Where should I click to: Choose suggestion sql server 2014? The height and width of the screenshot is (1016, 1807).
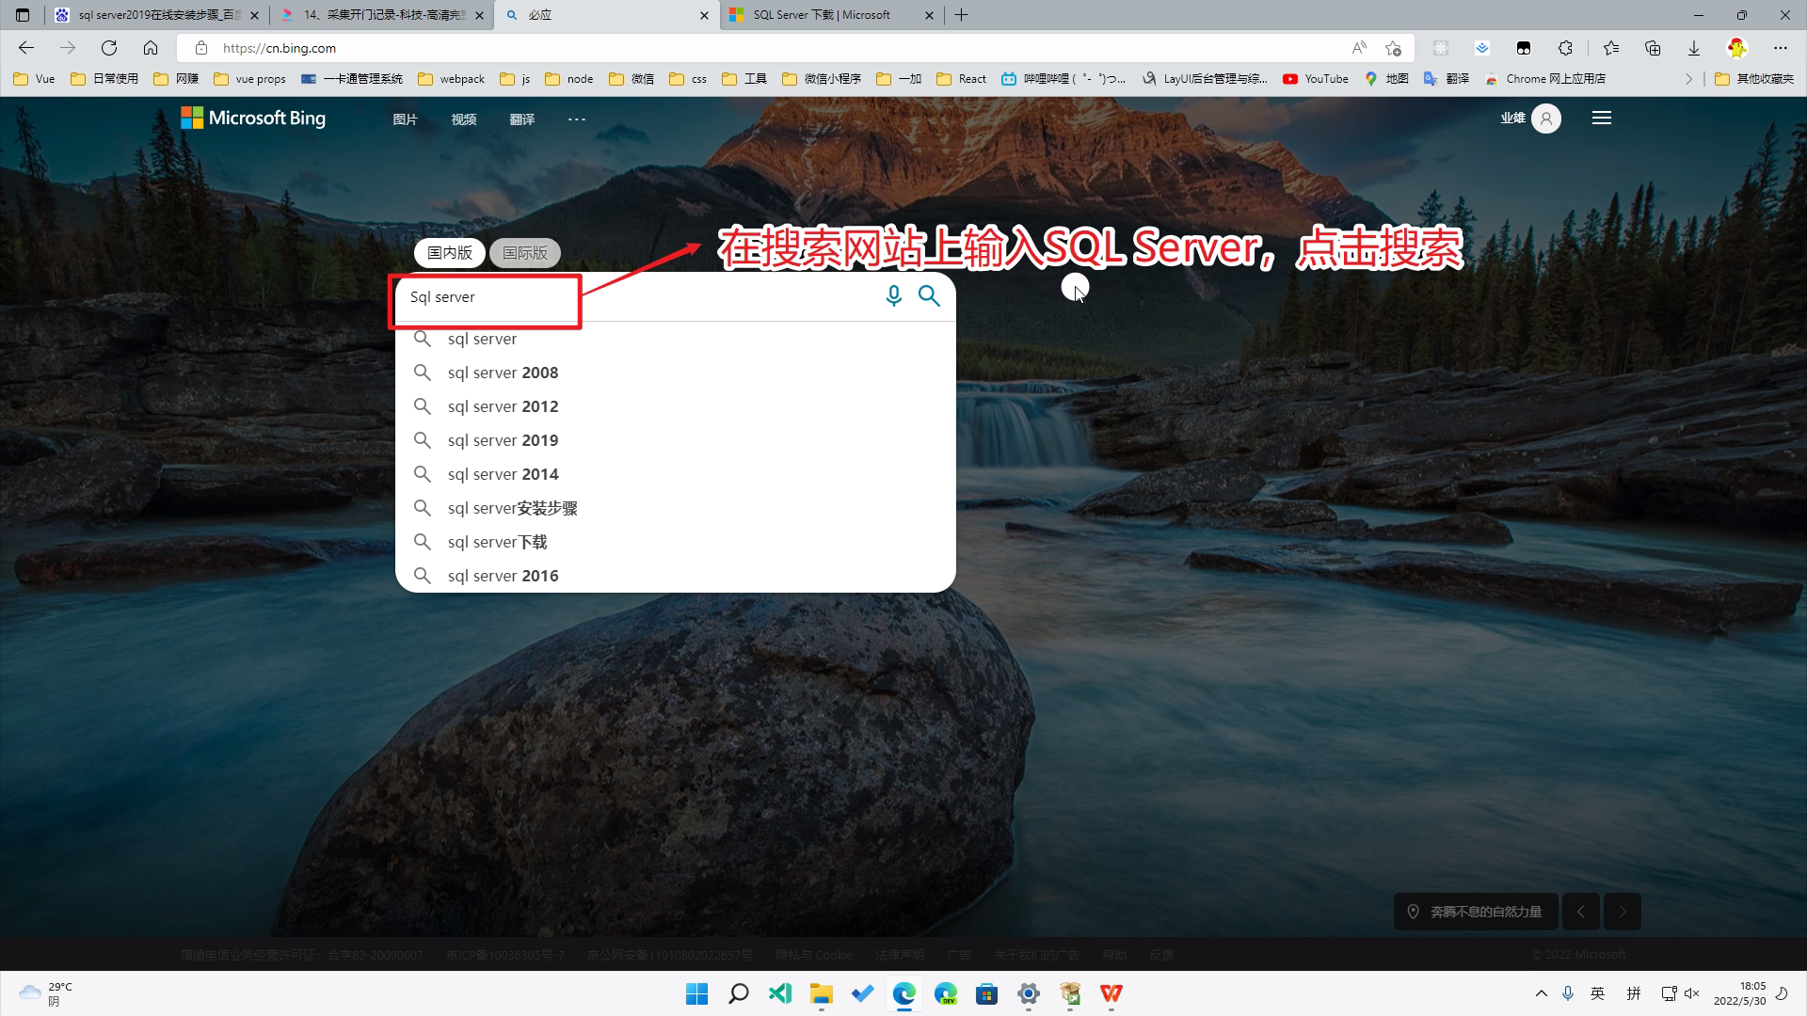[676, 474]
